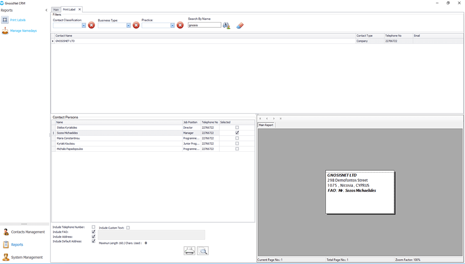This screenshot has width=465, height=264.
Task: Expand the Business Type dropdown
Action: click(x=128, y=26)
